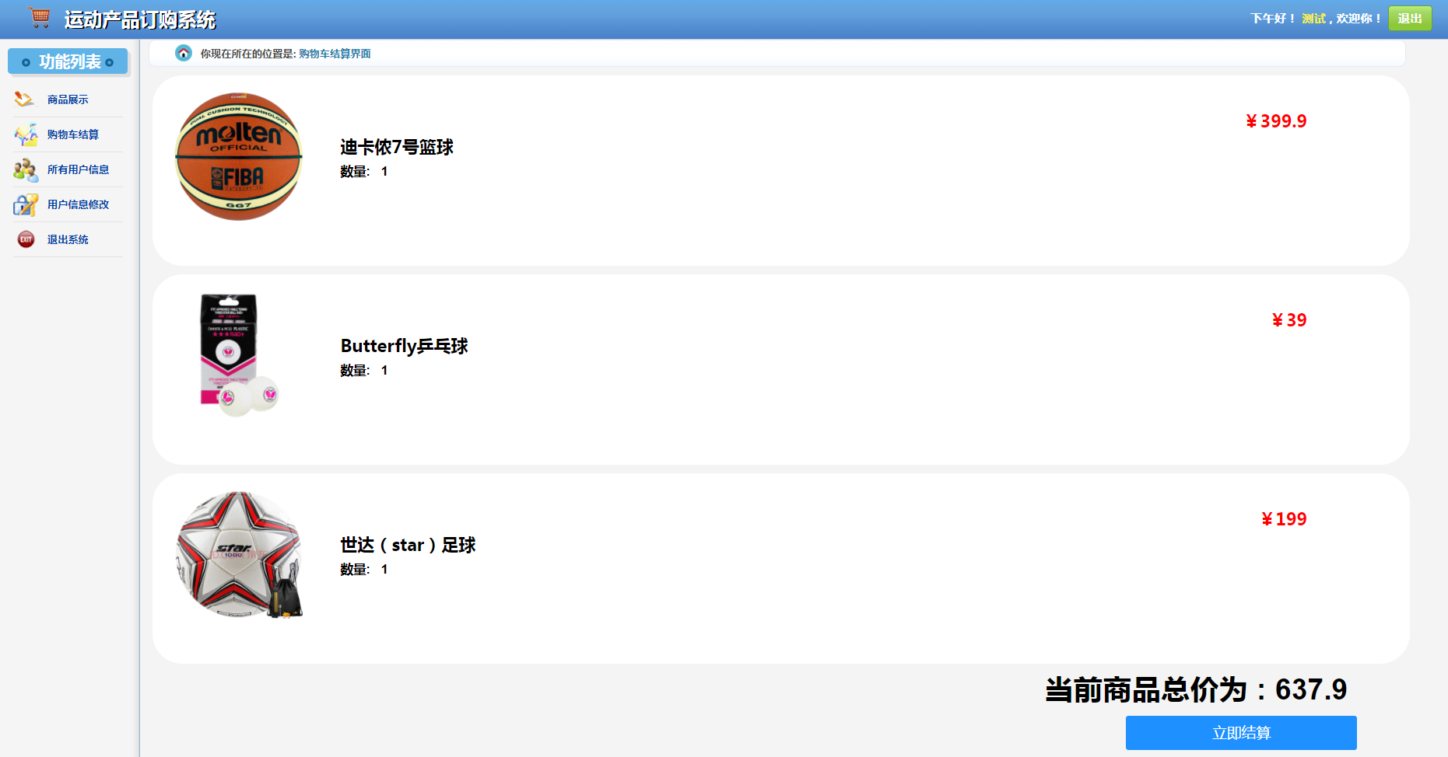Open 商品展示 menu item
The width and height of the screenshot is (1448, 757).
tap(68, 99)
